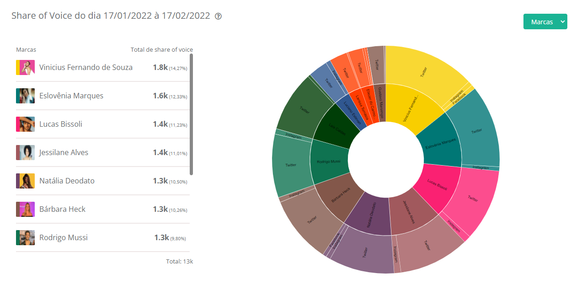Screen dimensions: 571x285
Task: Click green Rodrigo Mussi inner chart slice
Action: 328,161
